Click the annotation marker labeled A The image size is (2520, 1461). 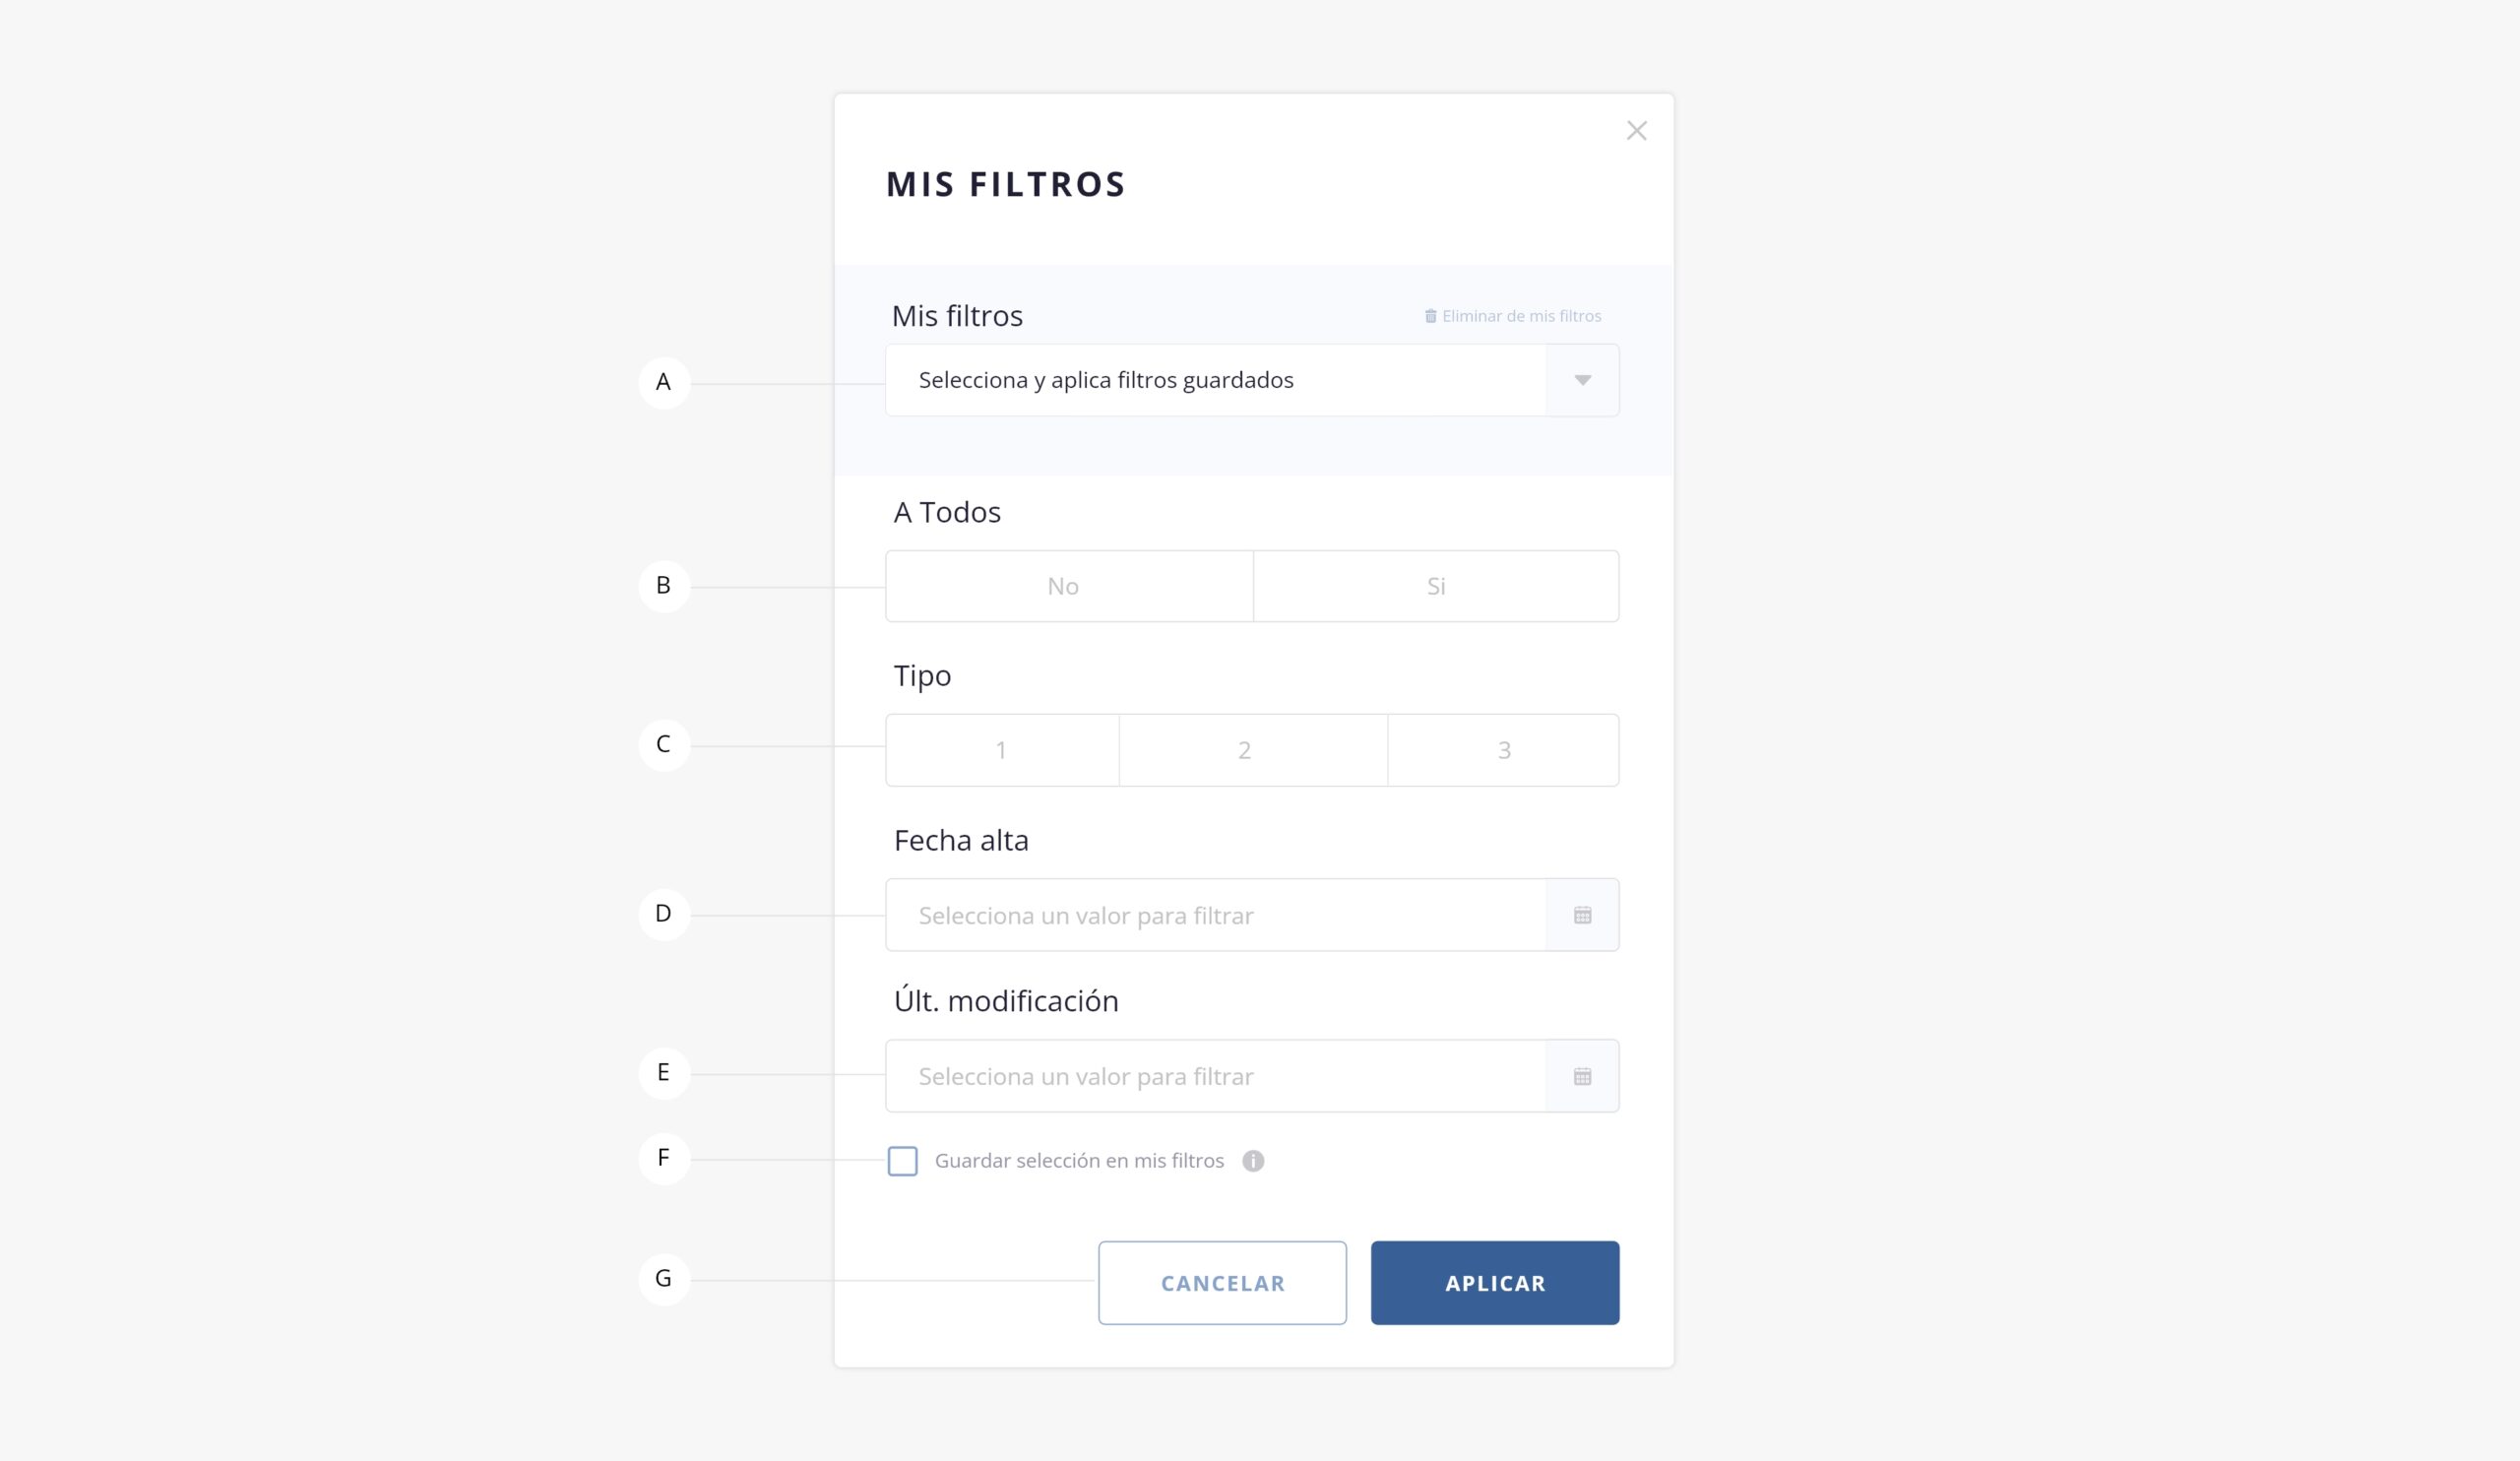click(664, 382)
